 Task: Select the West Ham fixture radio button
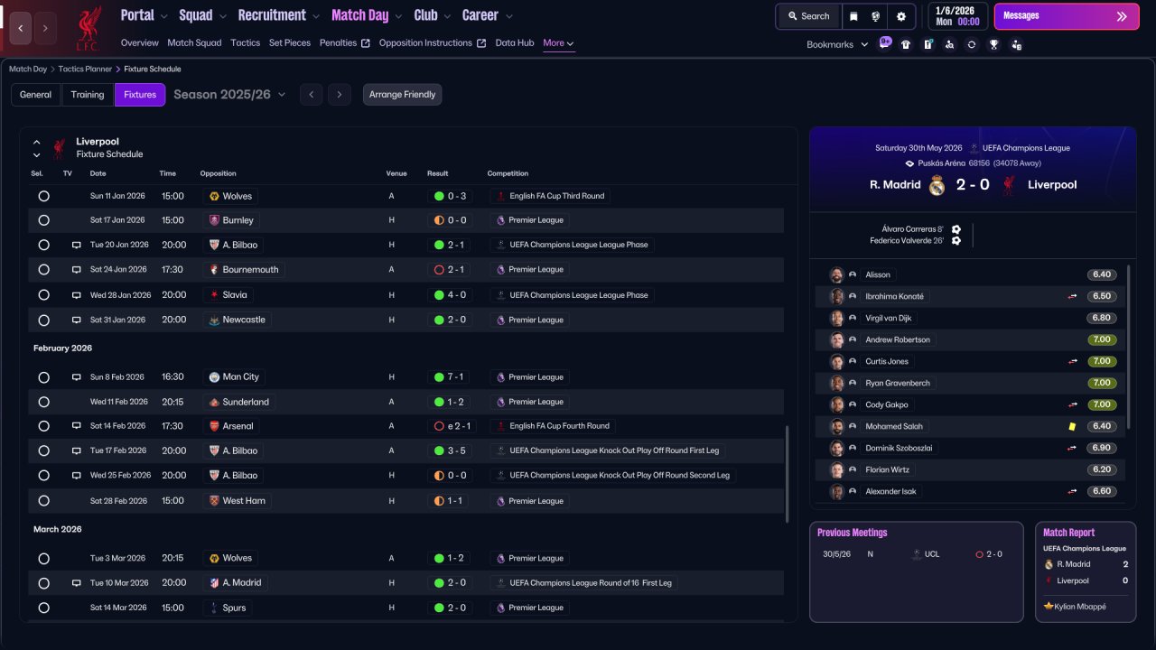click(x=43, y=501)
